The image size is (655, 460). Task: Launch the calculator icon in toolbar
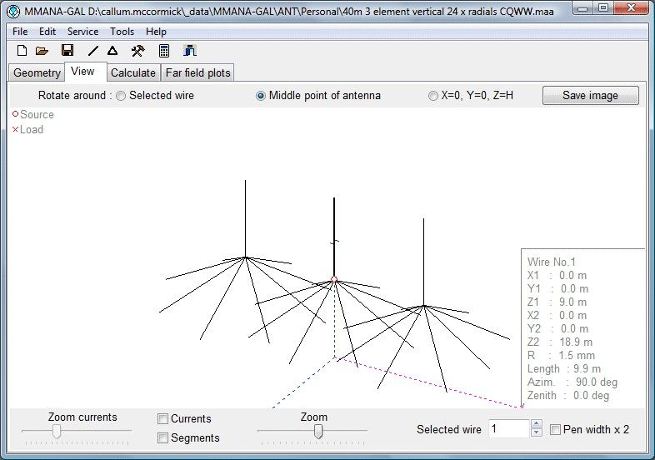click(x=164, y=51)
